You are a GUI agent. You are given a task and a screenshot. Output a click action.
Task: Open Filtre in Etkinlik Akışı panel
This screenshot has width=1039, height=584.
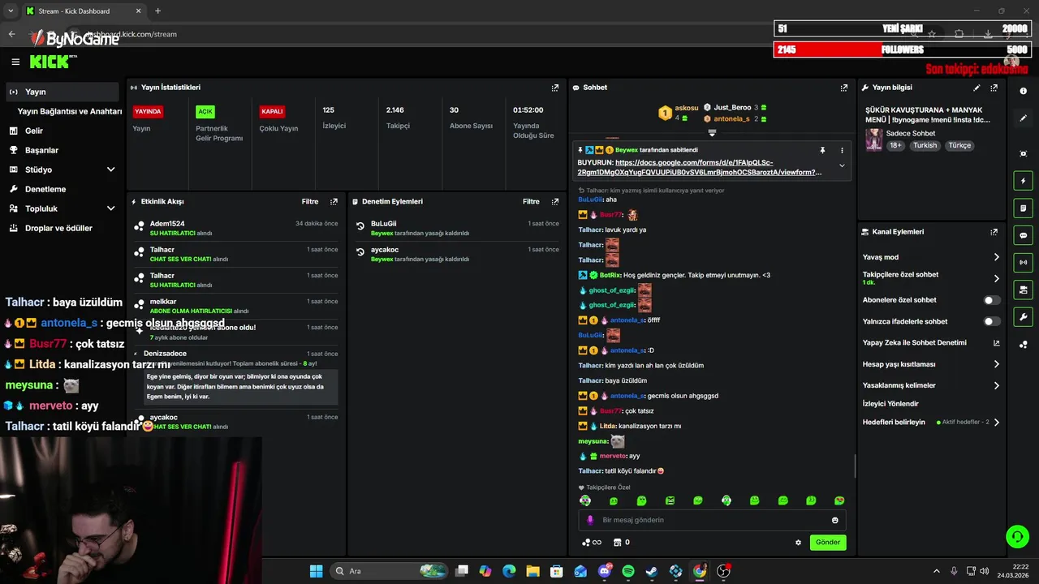tap(310, 201)
